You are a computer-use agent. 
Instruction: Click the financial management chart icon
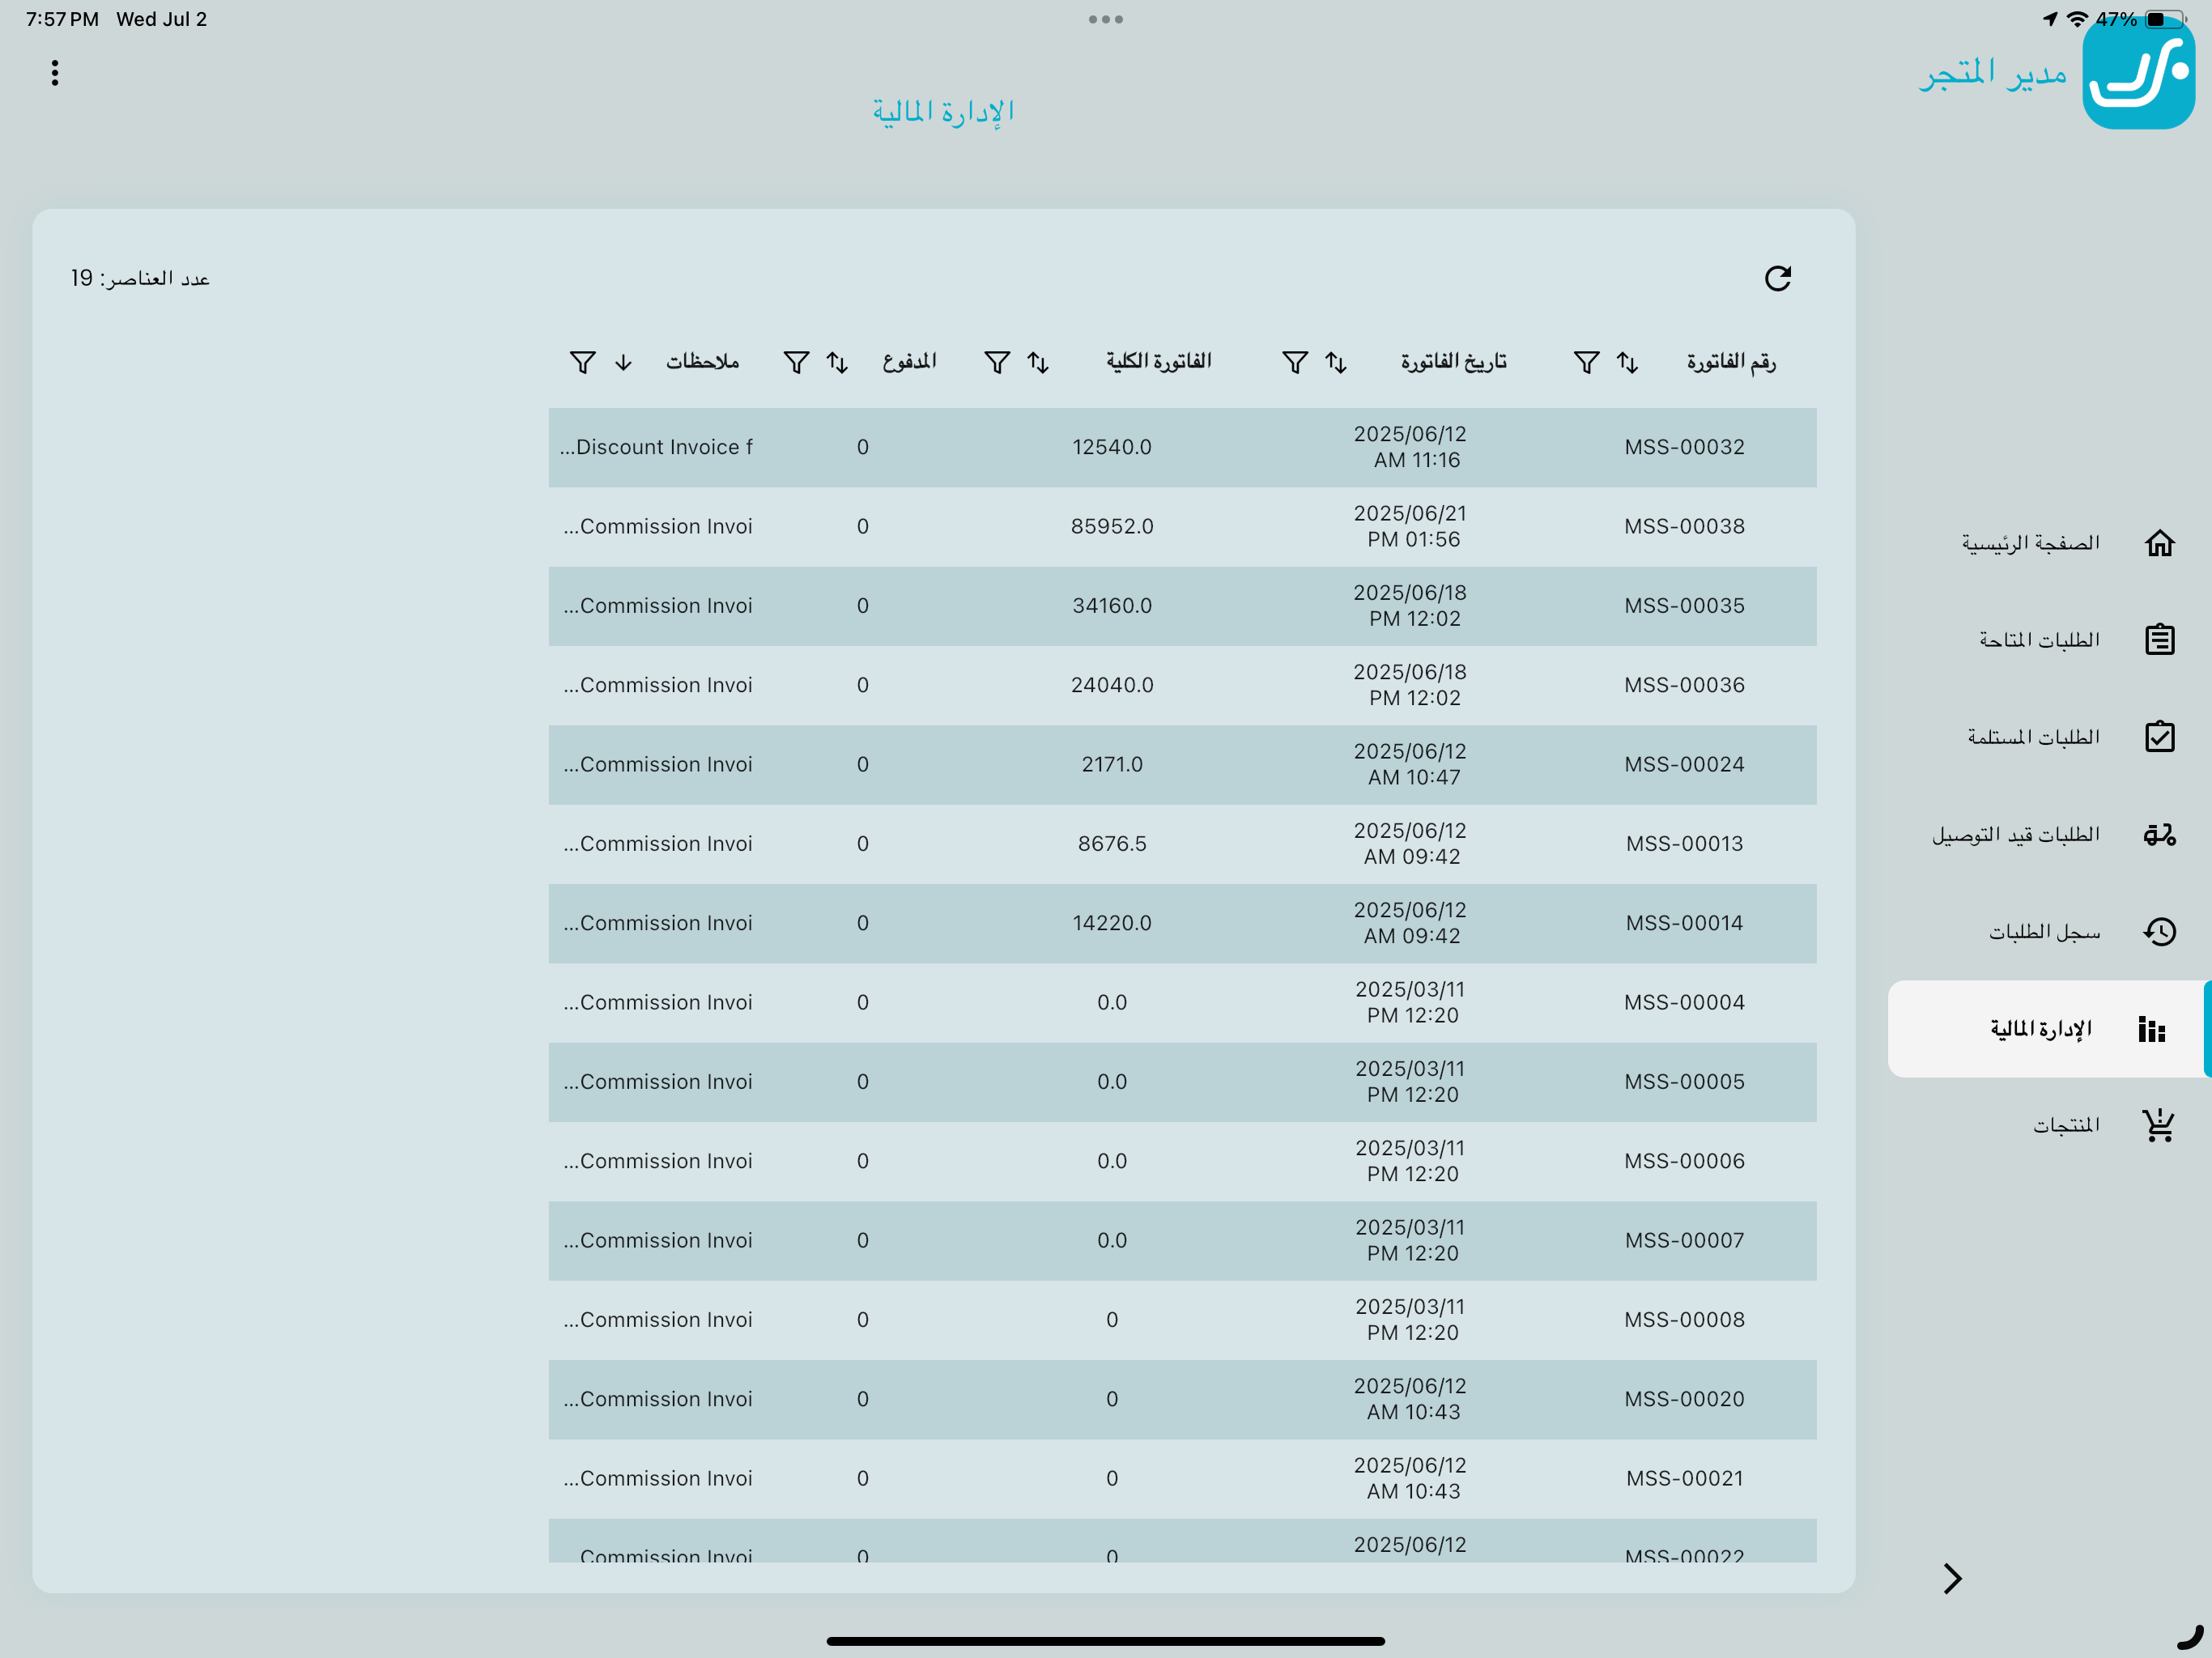click(x=2152, y=1028)
